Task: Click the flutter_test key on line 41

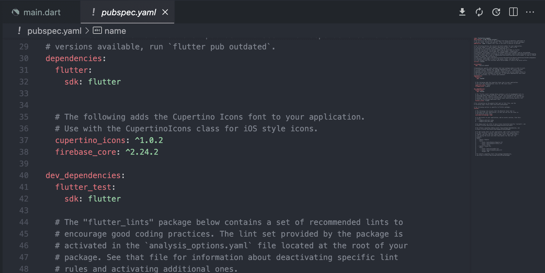Action: [83, 187]
